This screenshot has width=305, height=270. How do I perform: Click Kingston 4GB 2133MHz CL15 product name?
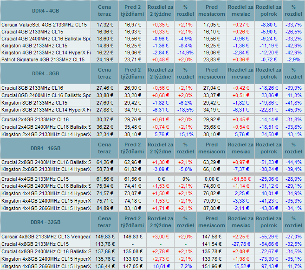click(34, 46)
